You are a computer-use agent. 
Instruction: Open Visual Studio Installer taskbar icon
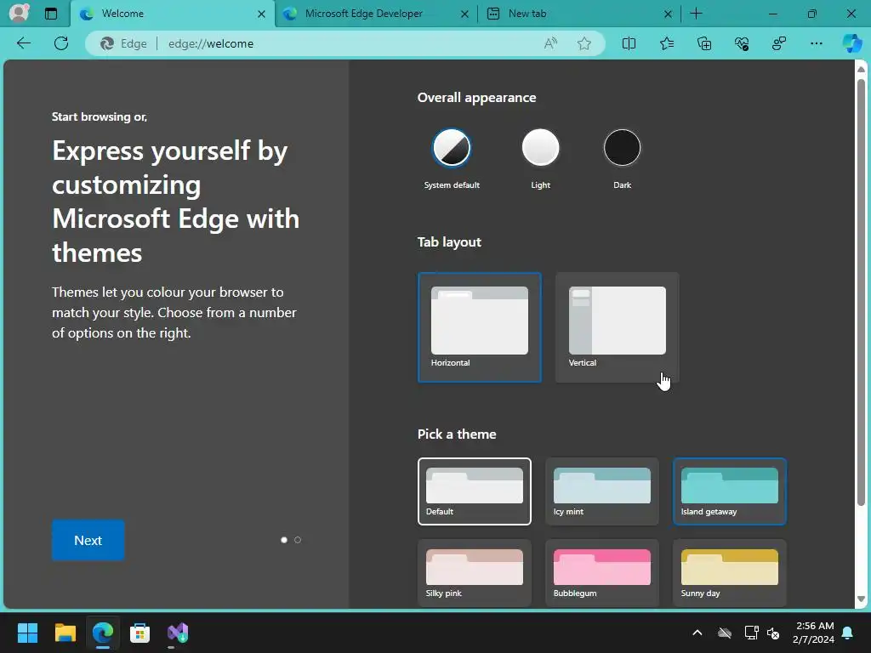[x=178, y=633]
